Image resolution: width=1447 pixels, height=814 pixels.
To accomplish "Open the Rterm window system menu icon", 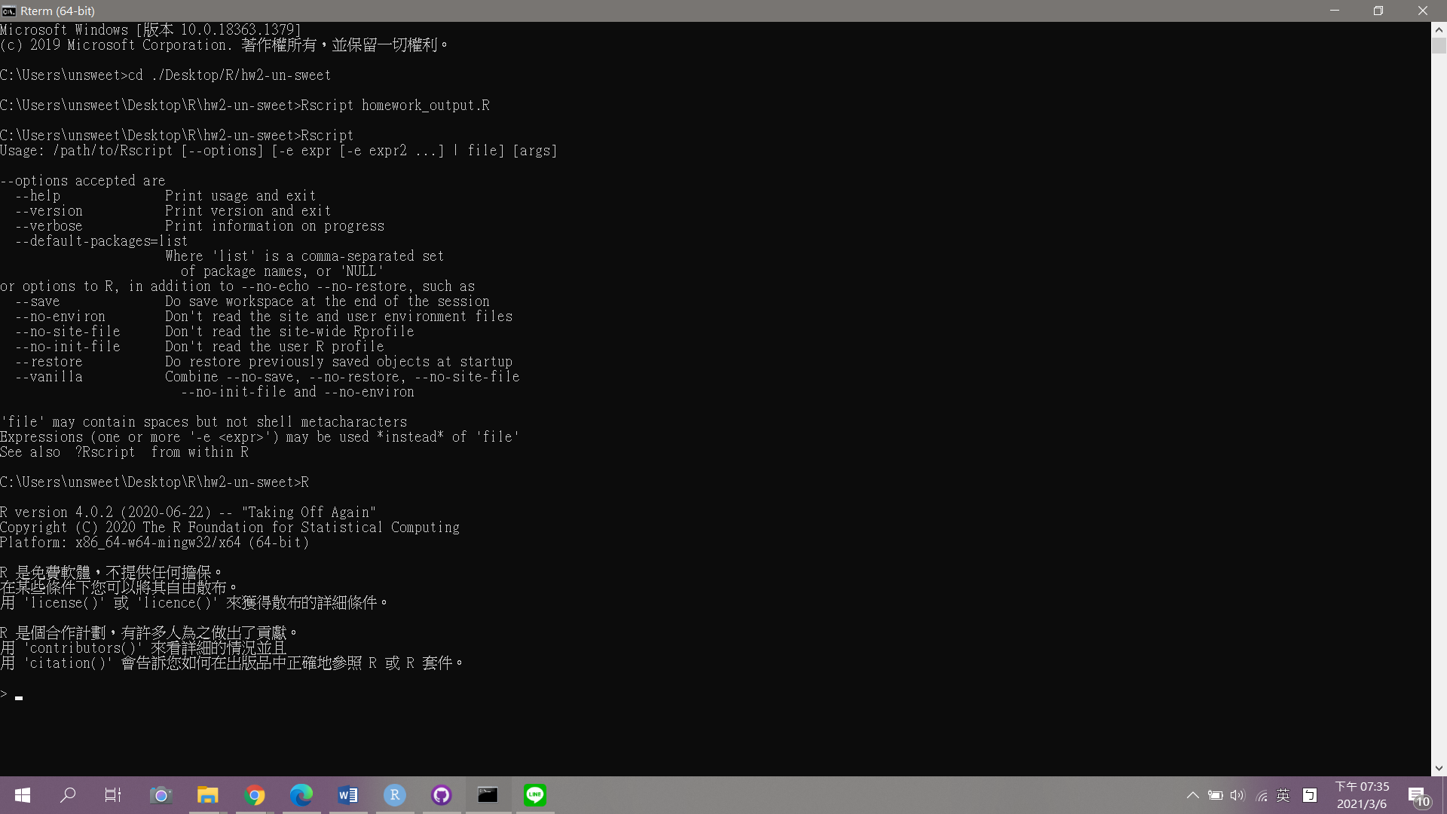I will (x=10, y=11).
